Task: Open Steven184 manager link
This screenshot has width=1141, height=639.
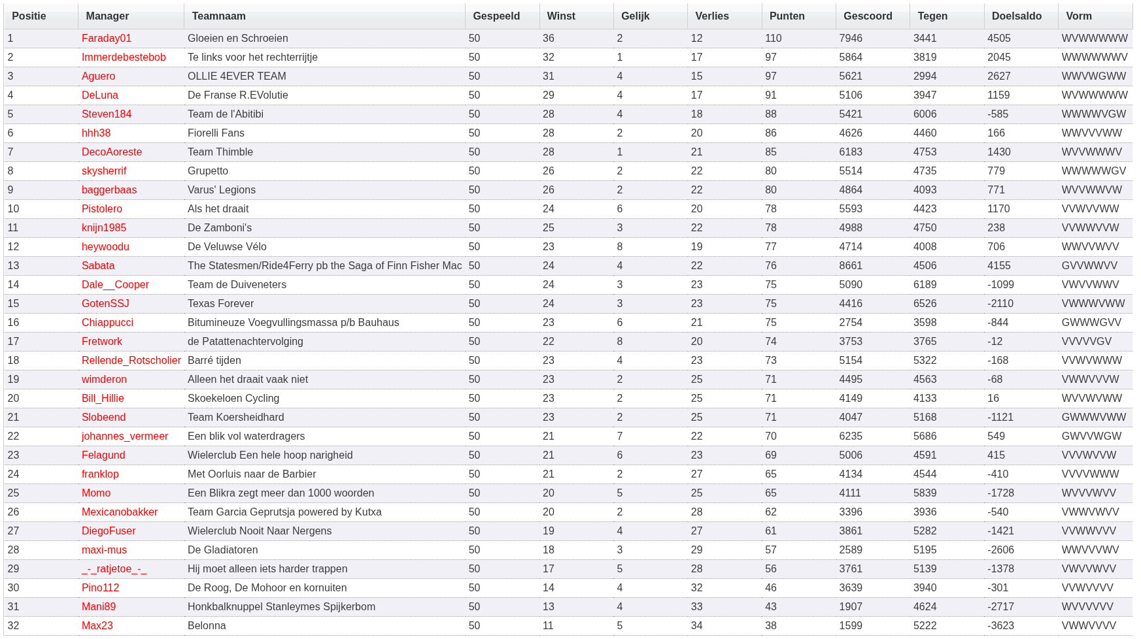Action: pyautogui.click(x=106, y=114)
